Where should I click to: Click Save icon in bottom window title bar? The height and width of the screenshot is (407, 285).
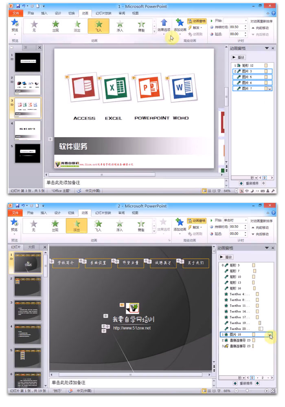point(18,206)
